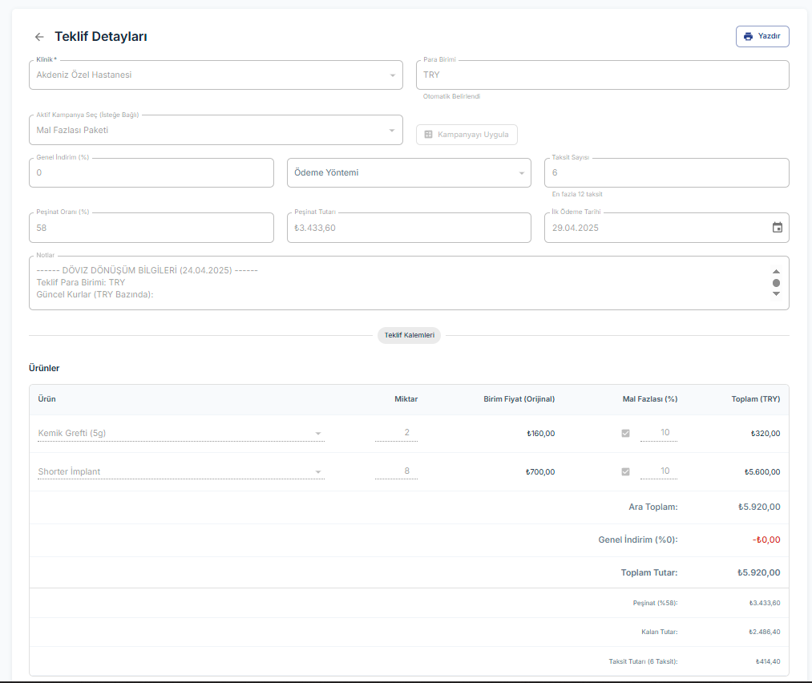Click the Taksit Sayısı input field
Viewport: 812px width, 683px height.
pyautogui.click(x=665, y=173)
